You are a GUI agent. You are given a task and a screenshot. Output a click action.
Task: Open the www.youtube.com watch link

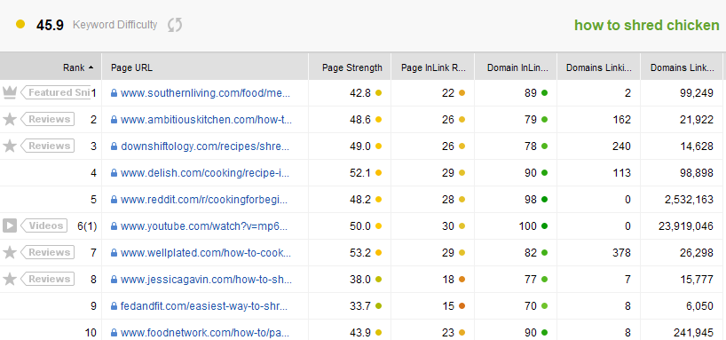204,226
